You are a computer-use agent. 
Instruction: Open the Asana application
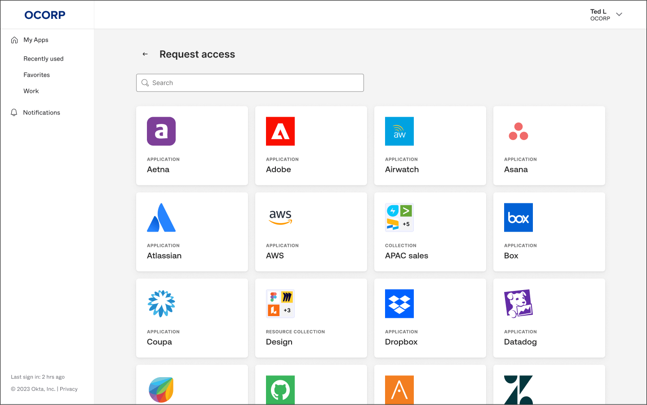pos(549,145)
